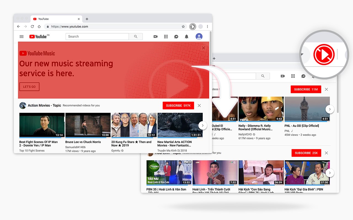Screen dimensions: 353x220
Task: Click the user account avatar
Action: [199, 36]
